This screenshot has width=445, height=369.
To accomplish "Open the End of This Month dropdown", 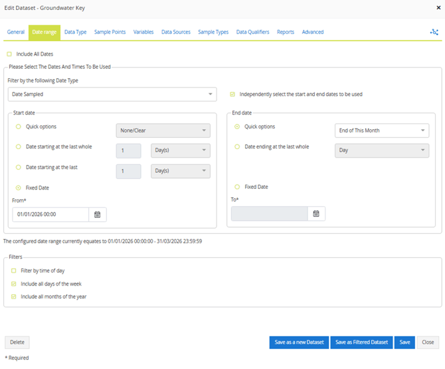I will (x=381, y=131).
